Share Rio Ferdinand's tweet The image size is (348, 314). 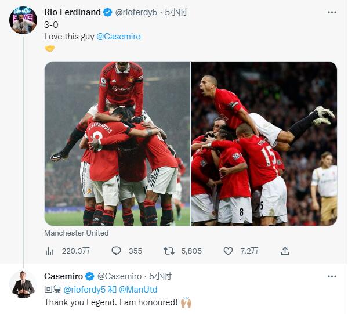point(285,251)
